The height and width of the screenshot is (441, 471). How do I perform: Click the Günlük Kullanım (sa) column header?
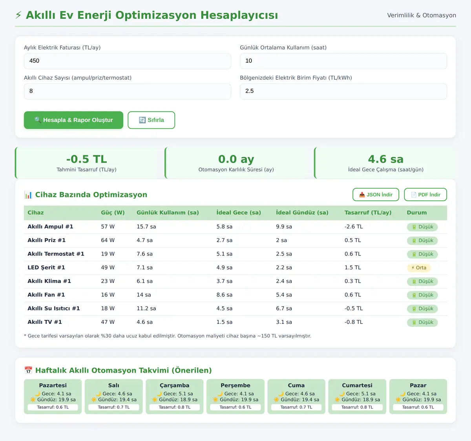[x=168, y=213]
